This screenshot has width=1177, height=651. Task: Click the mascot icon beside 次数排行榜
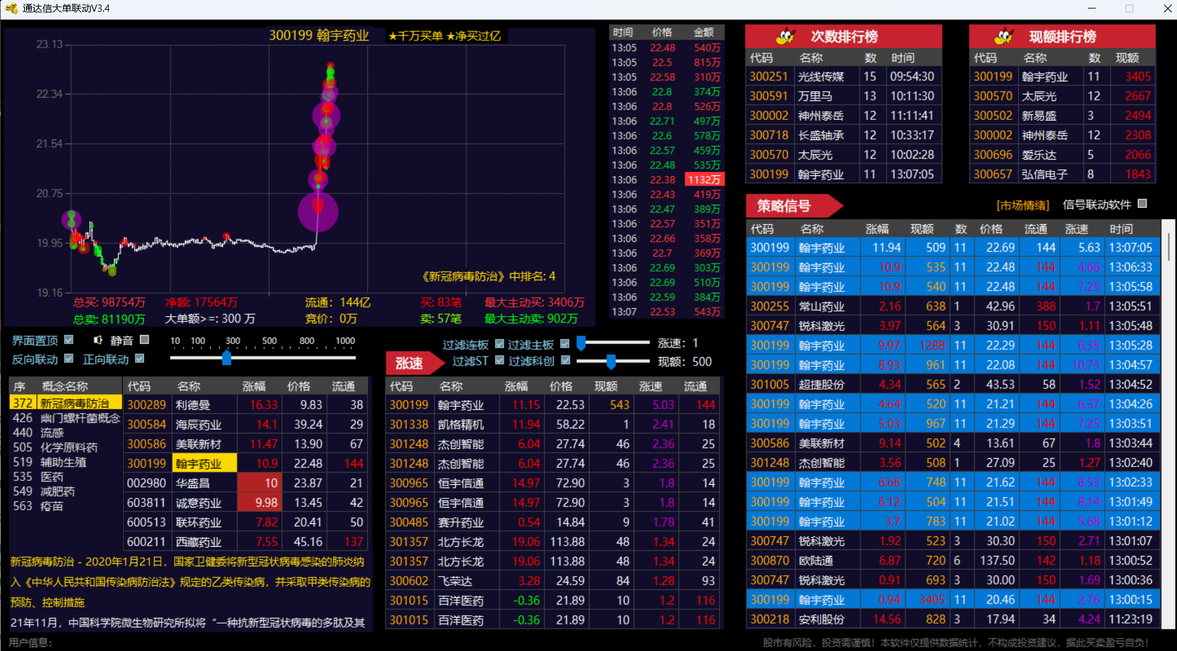point(786,36)
